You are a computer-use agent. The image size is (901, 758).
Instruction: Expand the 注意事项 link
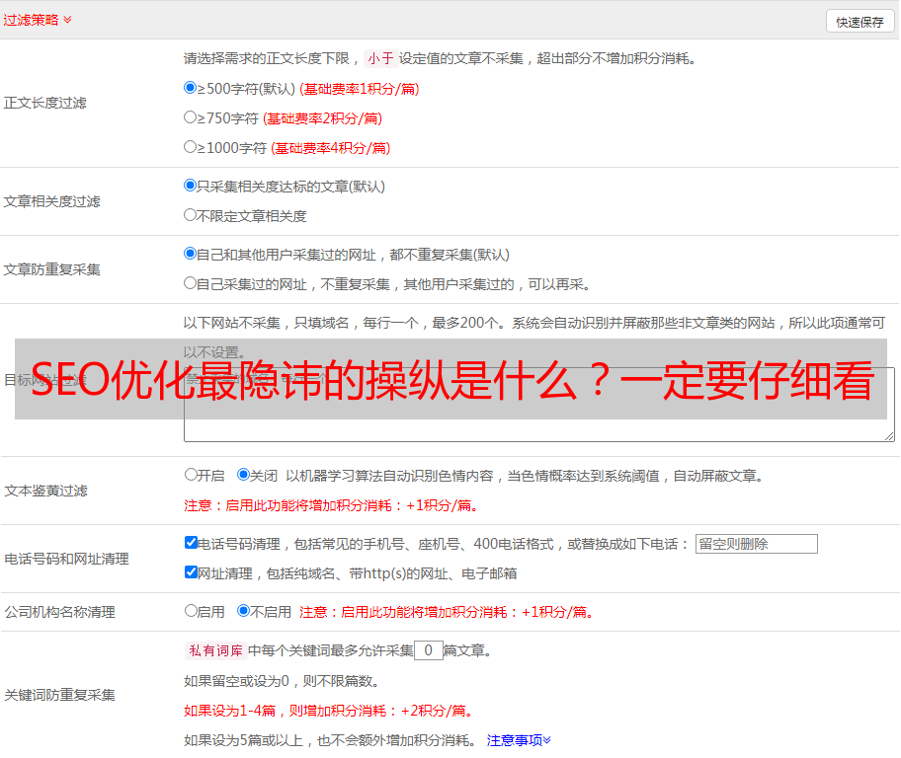(x=519, y=740)
